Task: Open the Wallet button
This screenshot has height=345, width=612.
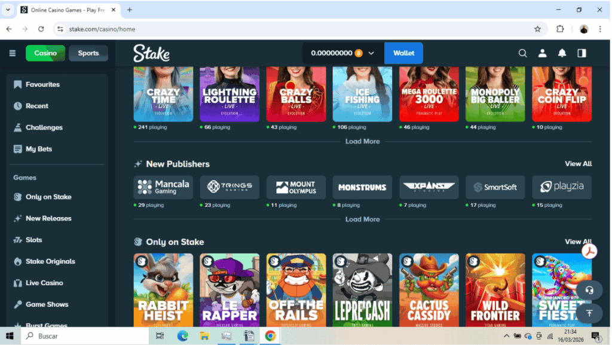Action: 403,53
